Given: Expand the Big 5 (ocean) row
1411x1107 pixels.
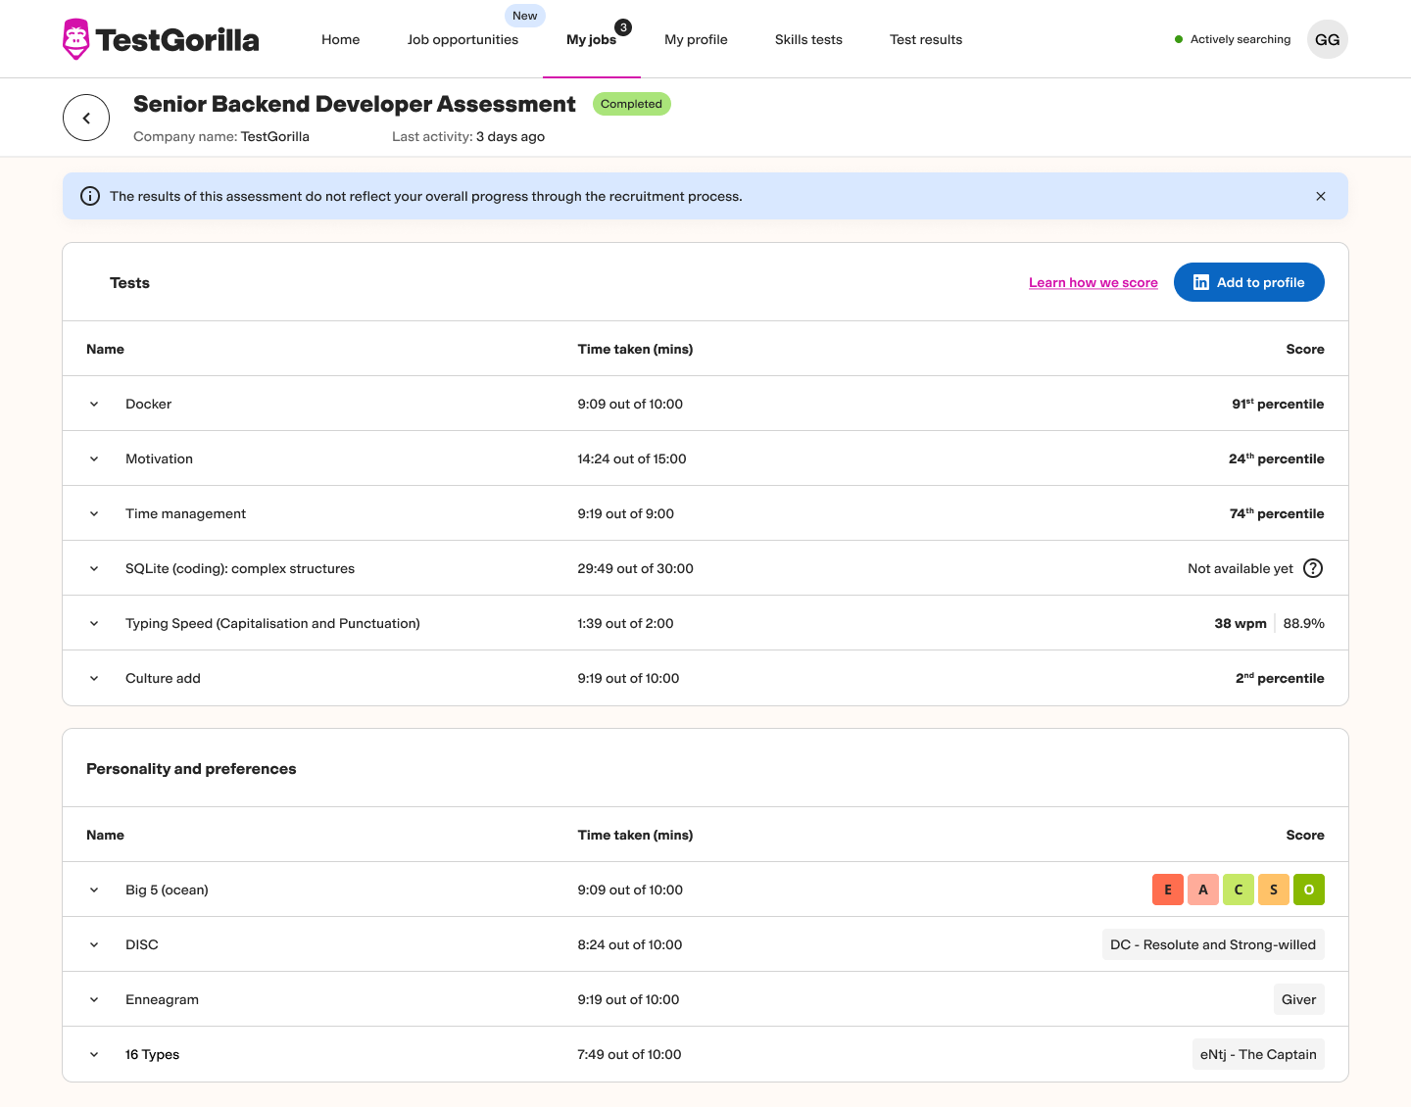Looking at the screenshot, I should tap(94, 890).
